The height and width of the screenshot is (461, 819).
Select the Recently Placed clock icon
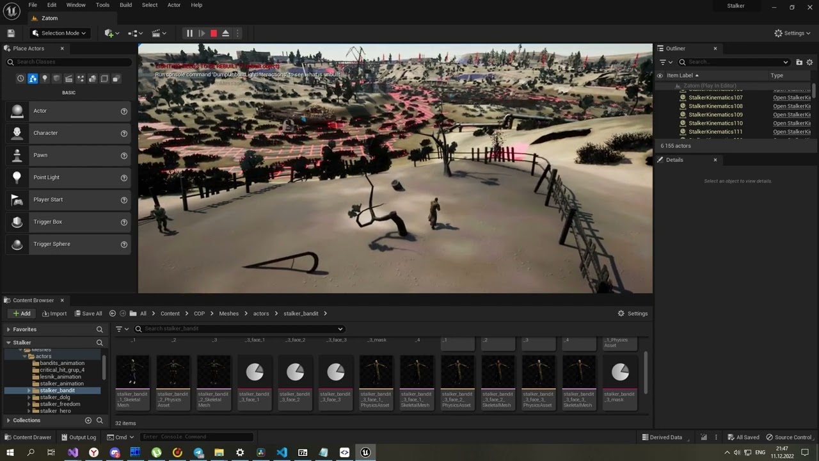(20, 79)
